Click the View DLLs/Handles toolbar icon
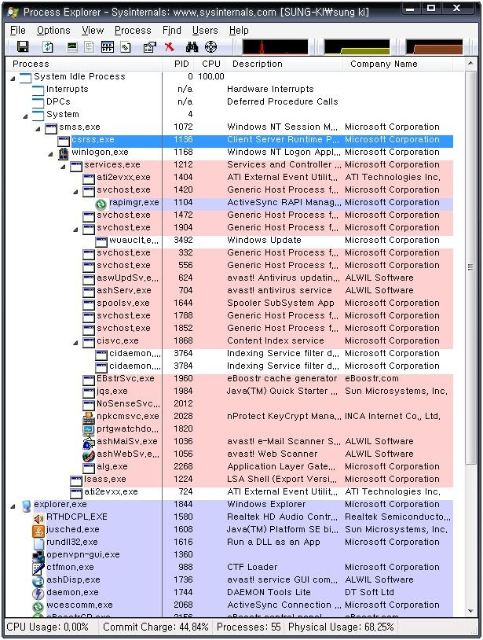Screen dimensions: 483x640 click(x=126, y=47)
